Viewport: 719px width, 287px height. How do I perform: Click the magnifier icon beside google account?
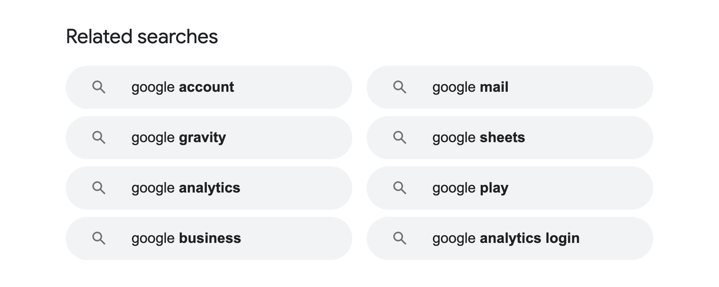coord(99,87)
